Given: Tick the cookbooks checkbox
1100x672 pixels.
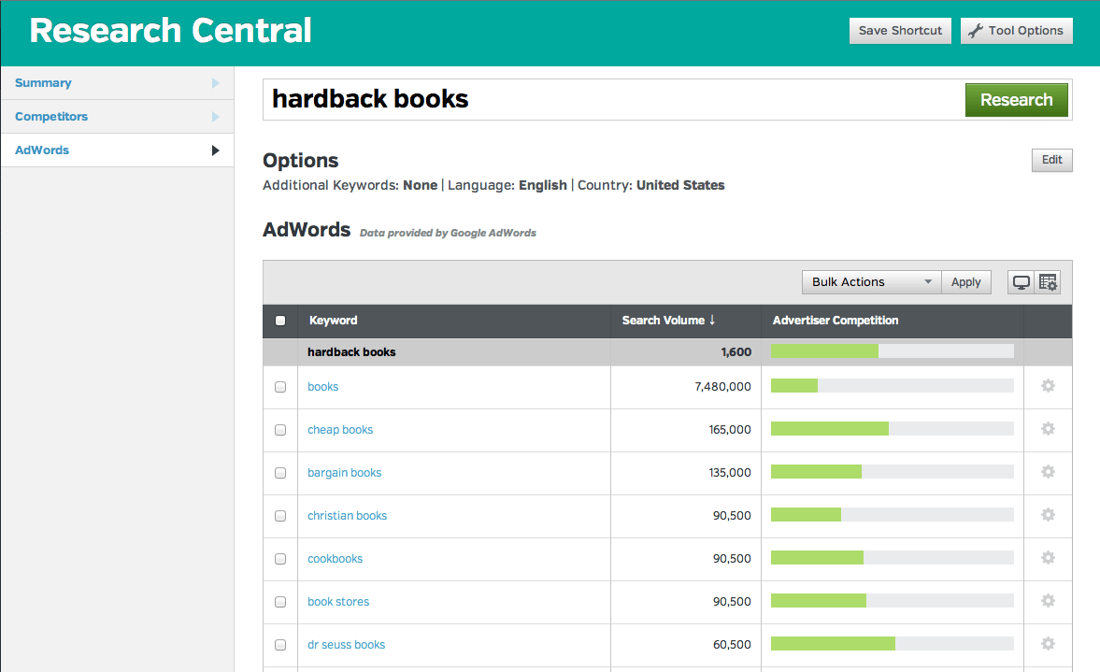Looking at the screenshot, I should [280, 559].
